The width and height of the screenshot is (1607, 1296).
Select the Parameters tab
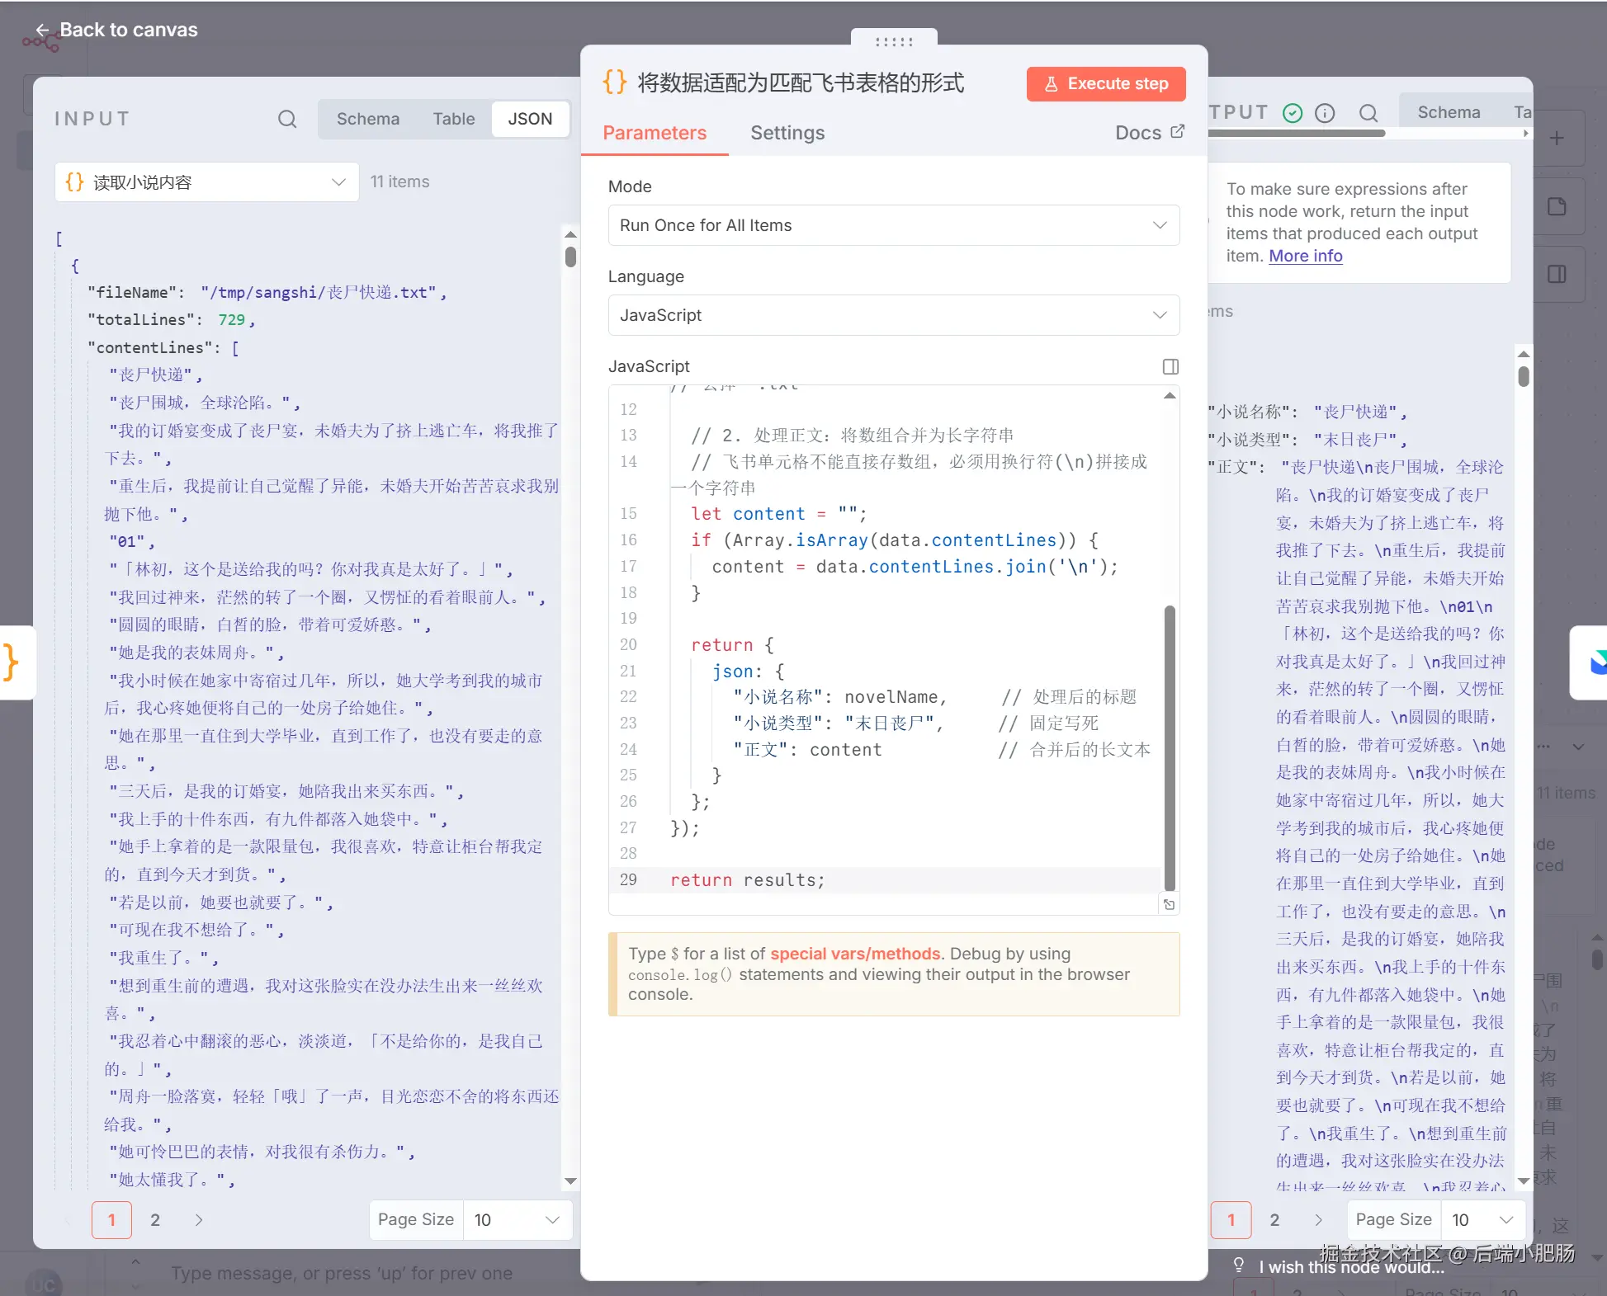(x=654, y=133)
